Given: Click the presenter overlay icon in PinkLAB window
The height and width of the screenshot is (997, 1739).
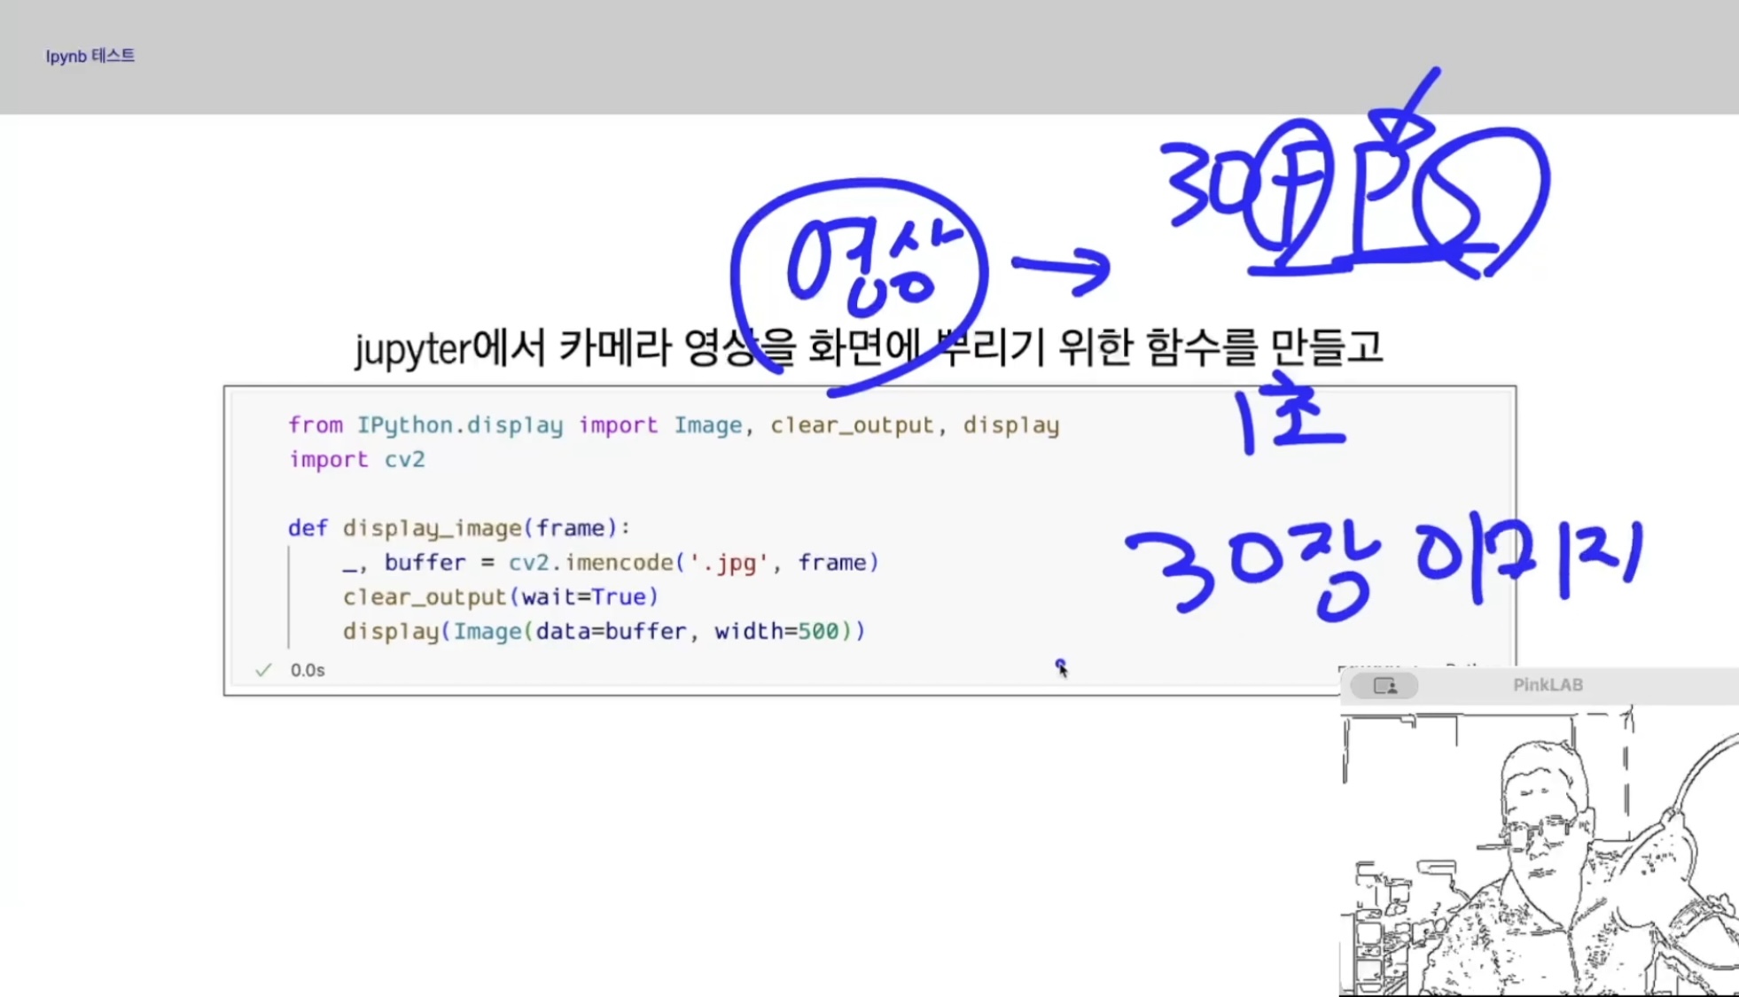Looking at the screenshot, I should (1384, 685).
